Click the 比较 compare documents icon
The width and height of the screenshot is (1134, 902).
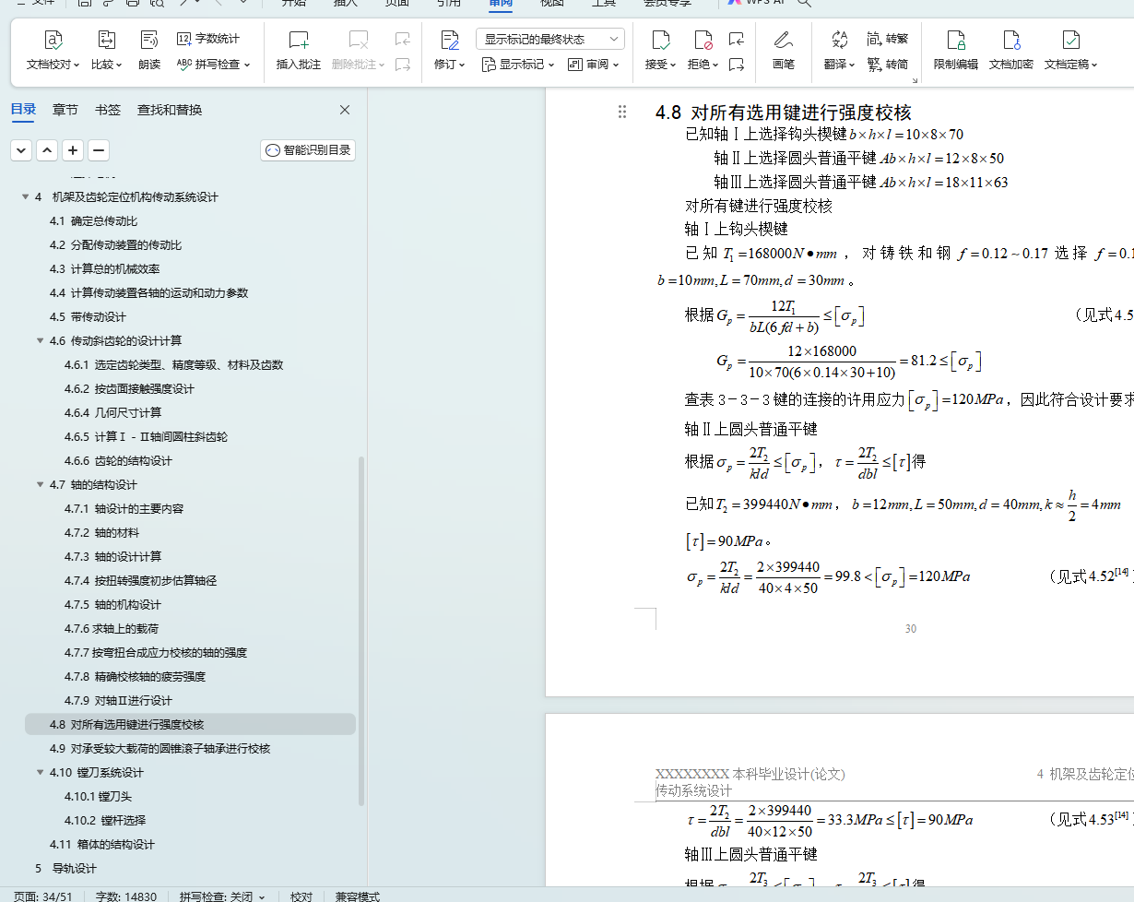click(105, 40)
